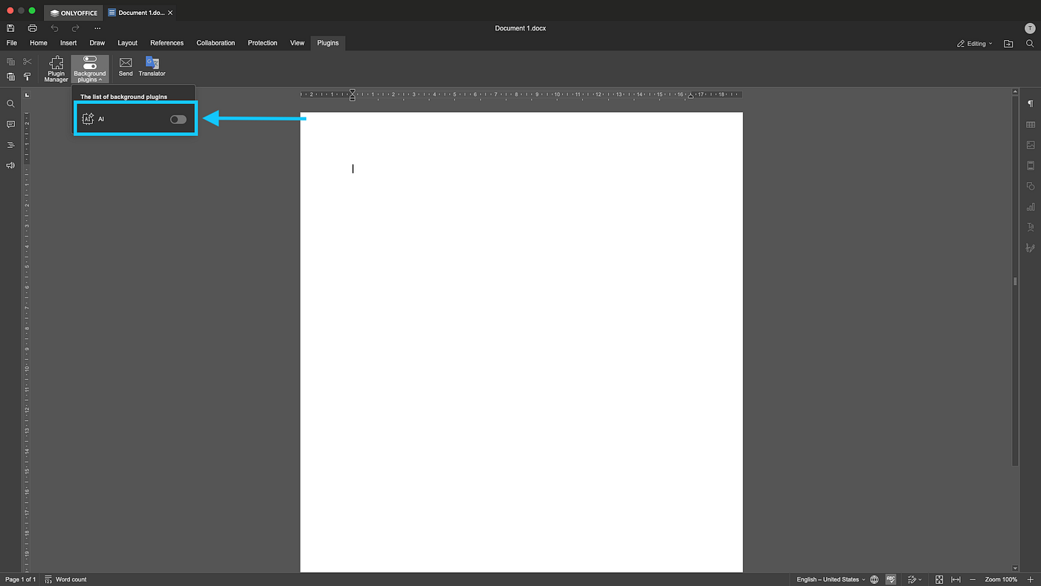Open Table settings in right sidebar
The image size is (1041, 586).
click(1031, 124)
